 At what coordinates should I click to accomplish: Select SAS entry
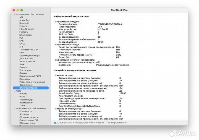click(22, 41)
